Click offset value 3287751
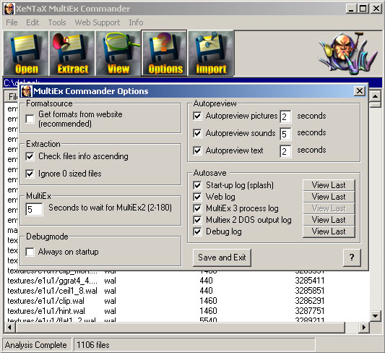The height and width of the screenshot is (353, 385). 310,311
